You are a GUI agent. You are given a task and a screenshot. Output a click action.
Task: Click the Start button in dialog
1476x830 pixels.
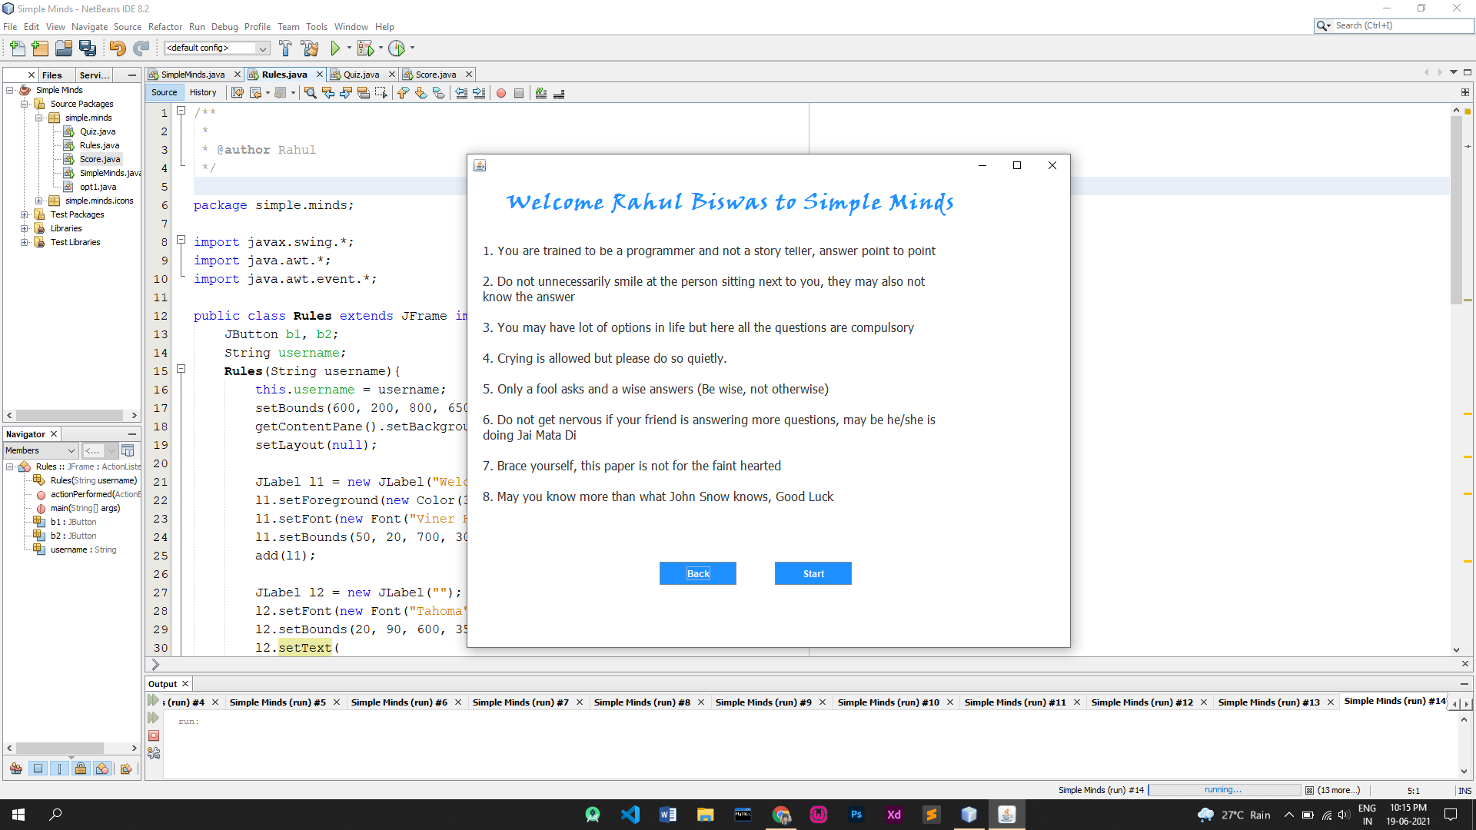point(814,573)
